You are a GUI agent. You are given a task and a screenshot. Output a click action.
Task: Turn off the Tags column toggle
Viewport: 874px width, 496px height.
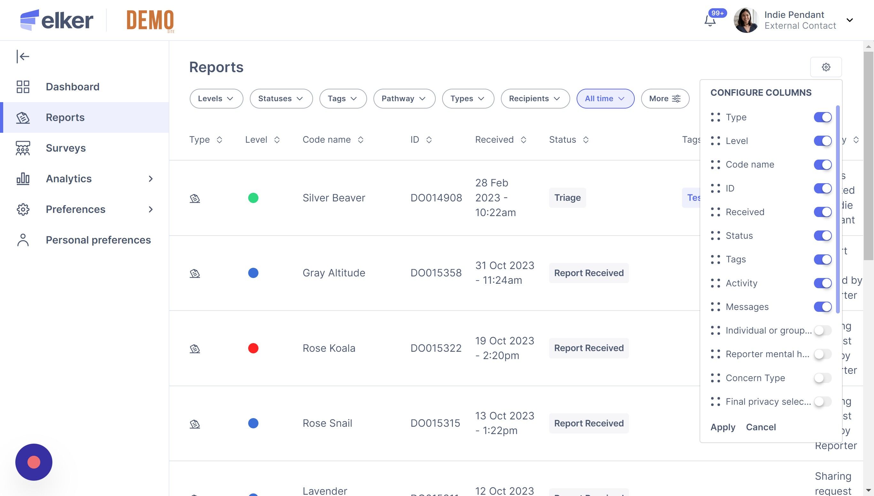[x=822, y=259]
